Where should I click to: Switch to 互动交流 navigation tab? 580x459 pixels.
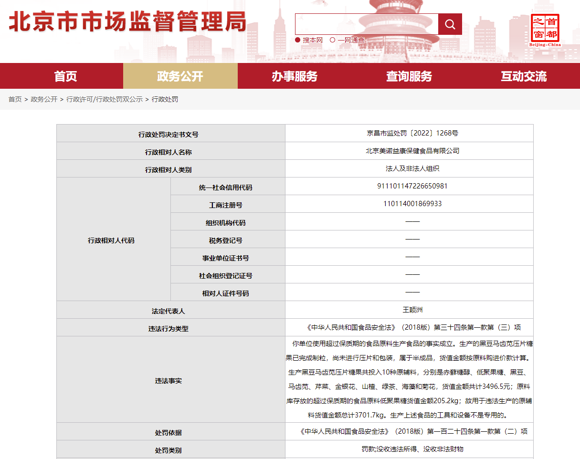point(524,76)
